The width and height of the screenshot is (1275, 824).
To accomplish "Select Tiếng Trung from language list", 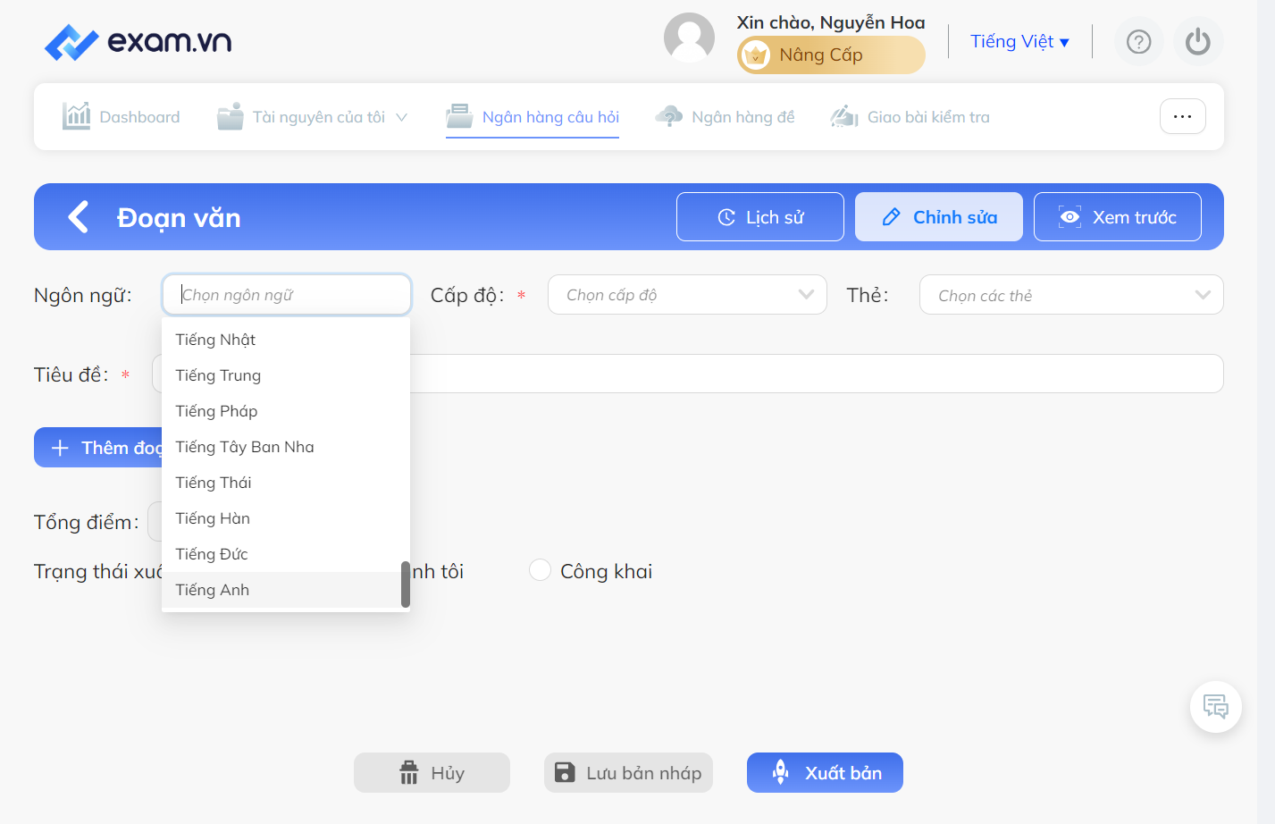I will tap(281, 375).
